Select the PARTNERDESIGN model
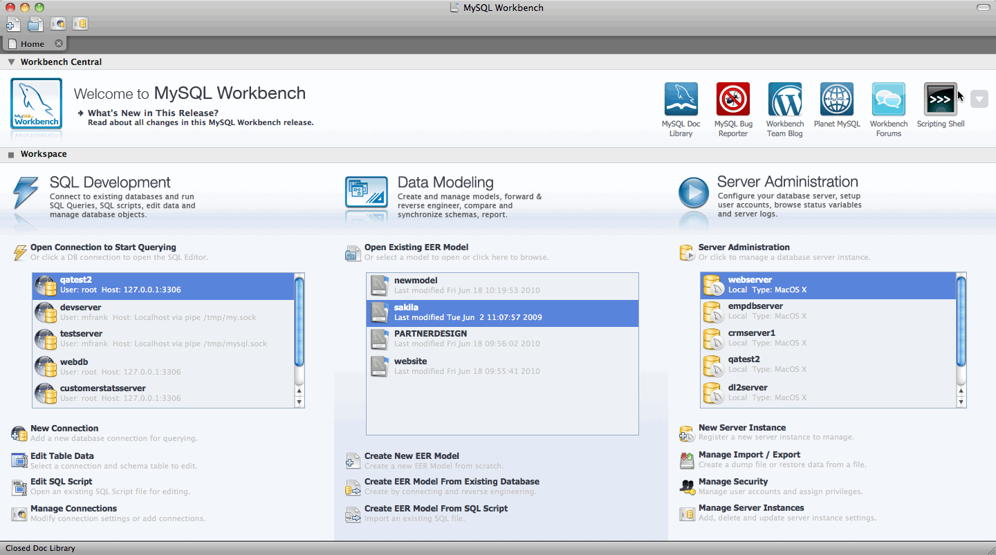 tap(502, 339)
